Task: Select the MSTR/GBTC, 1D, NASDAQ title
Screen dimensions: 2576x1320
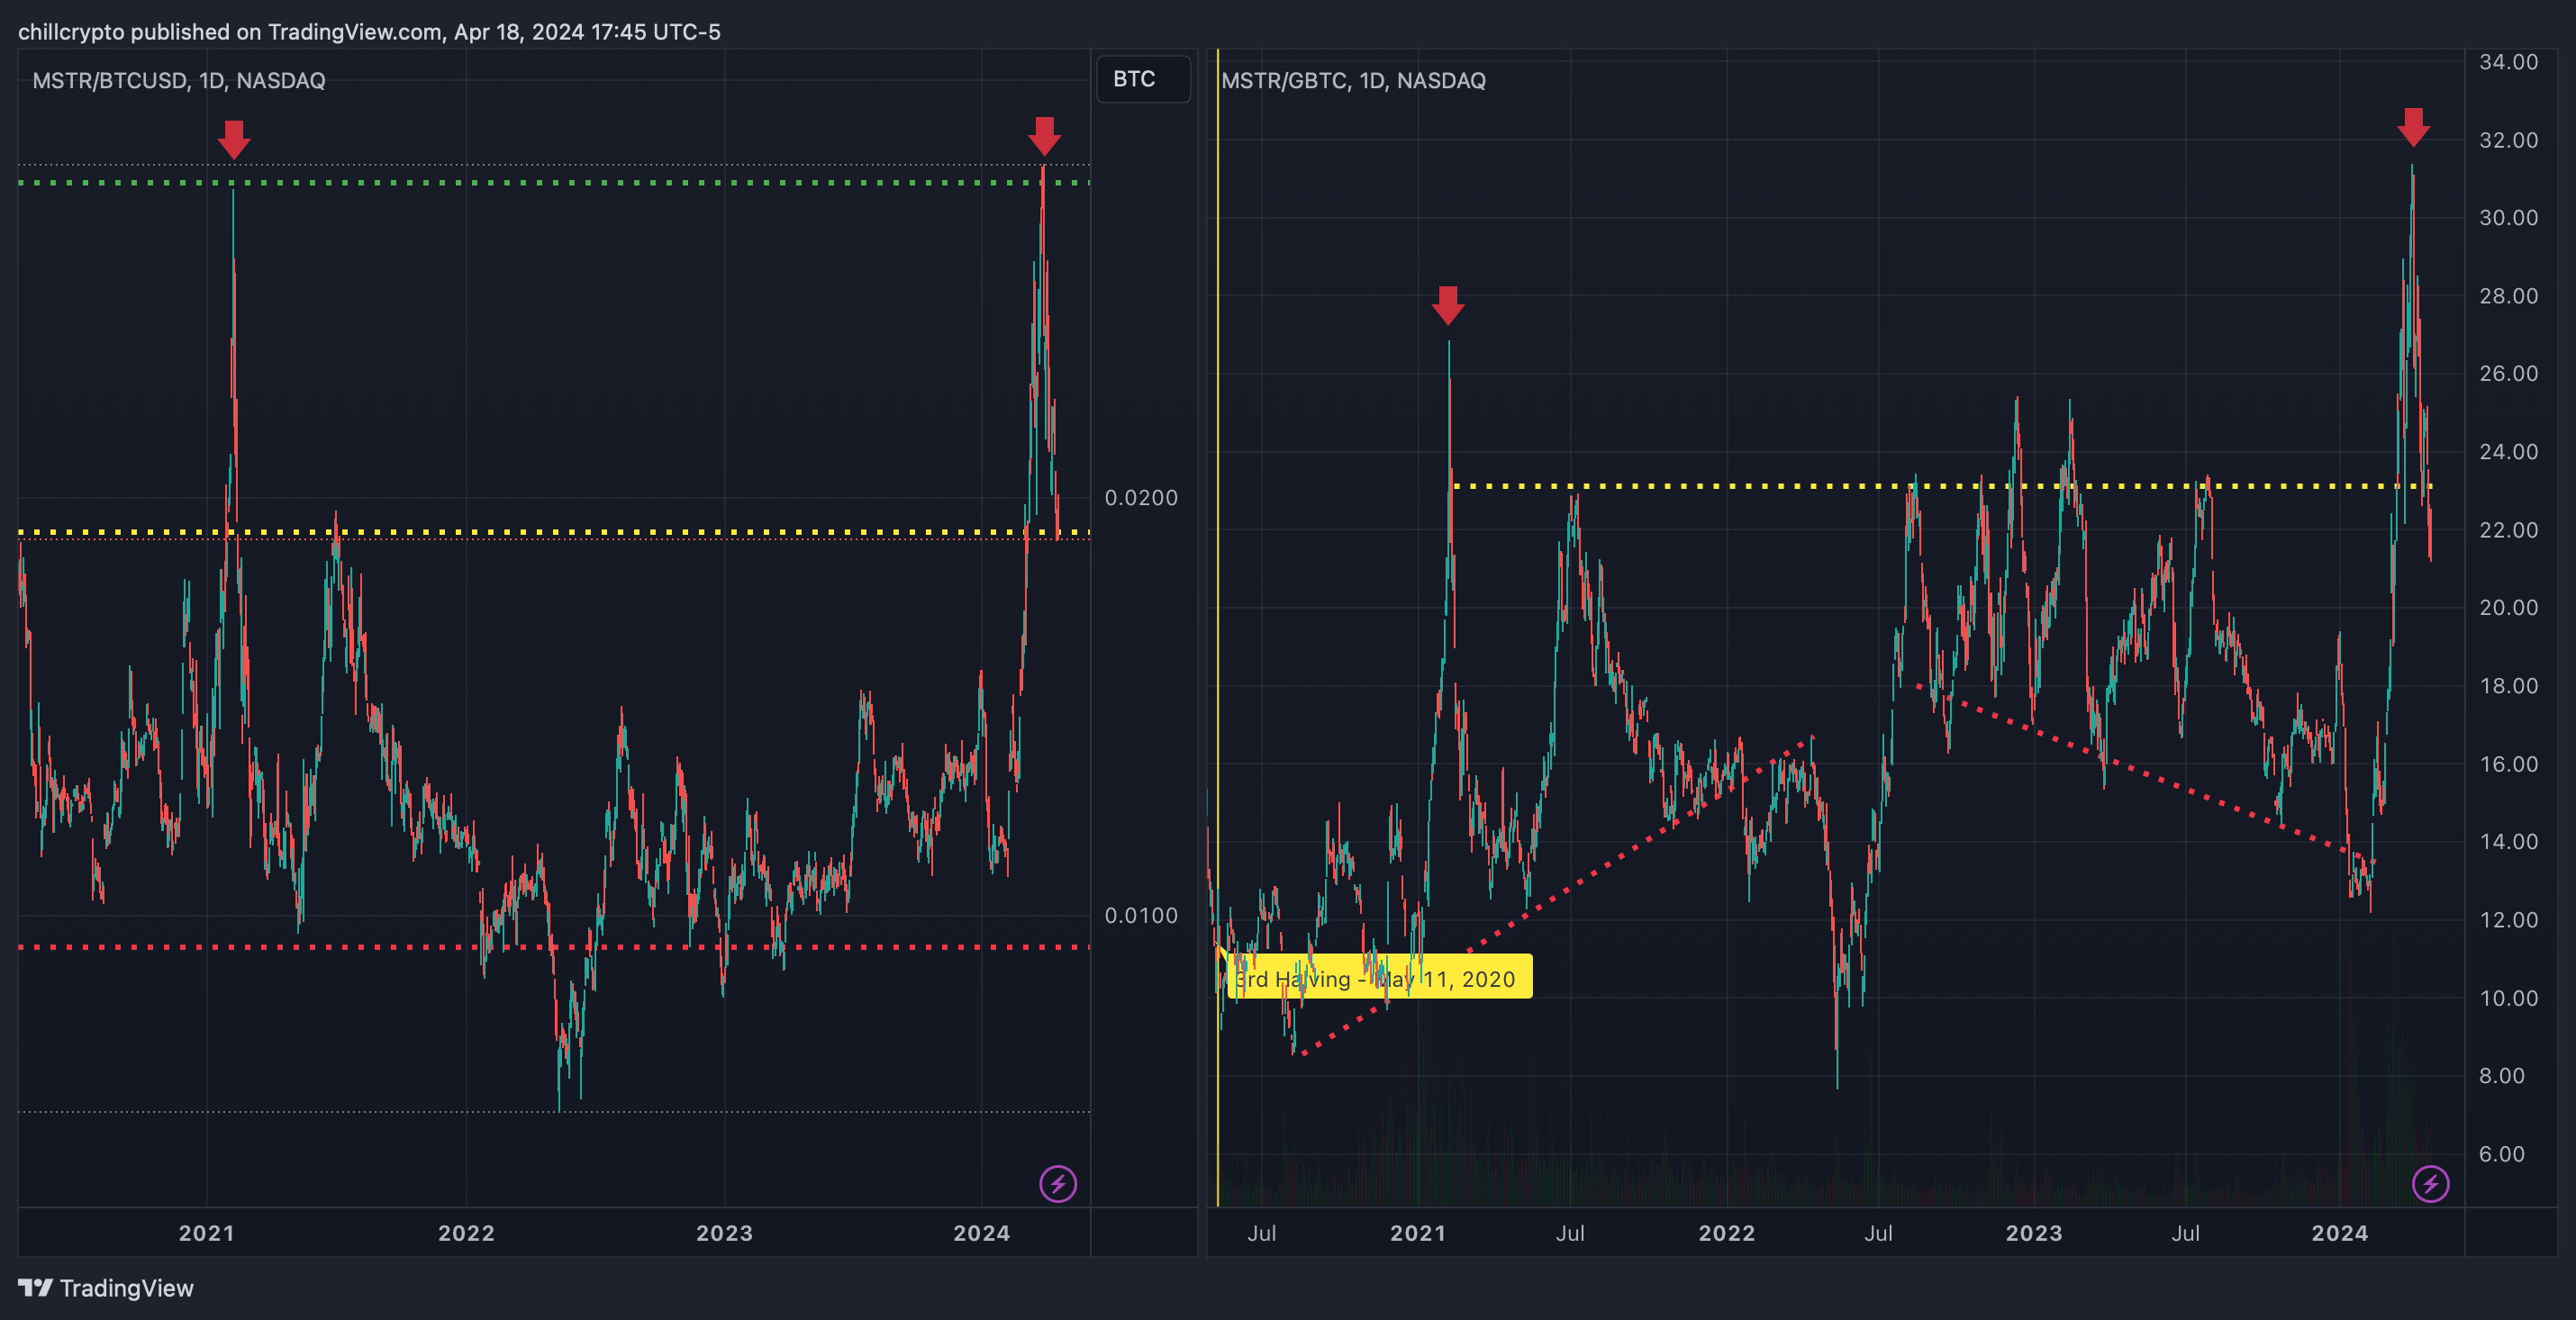Action: [1353, 80]
